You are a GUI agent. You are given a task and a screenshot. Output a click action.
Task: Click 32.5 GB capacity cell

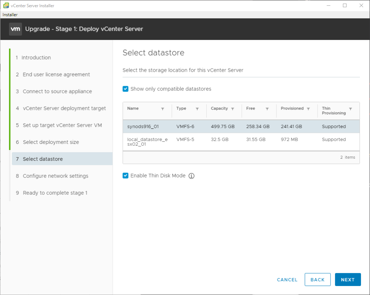click(220, 139)
